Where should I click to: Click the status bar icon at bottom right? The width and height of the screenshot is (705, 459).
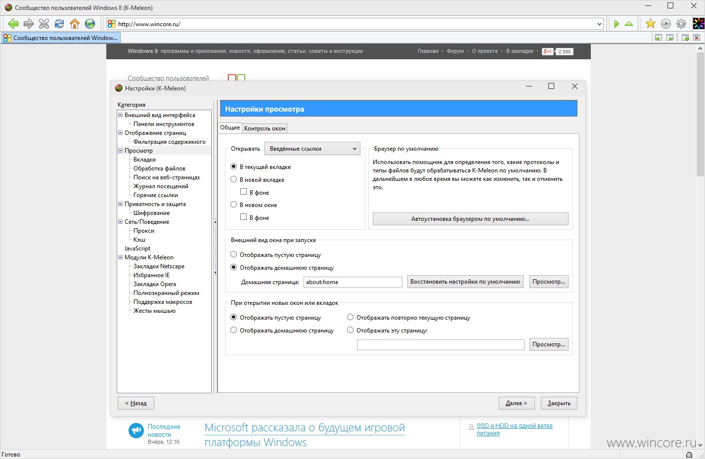click(x=689, y=455)
